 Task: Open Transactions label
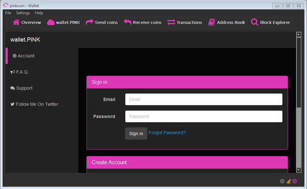(189, 22)
